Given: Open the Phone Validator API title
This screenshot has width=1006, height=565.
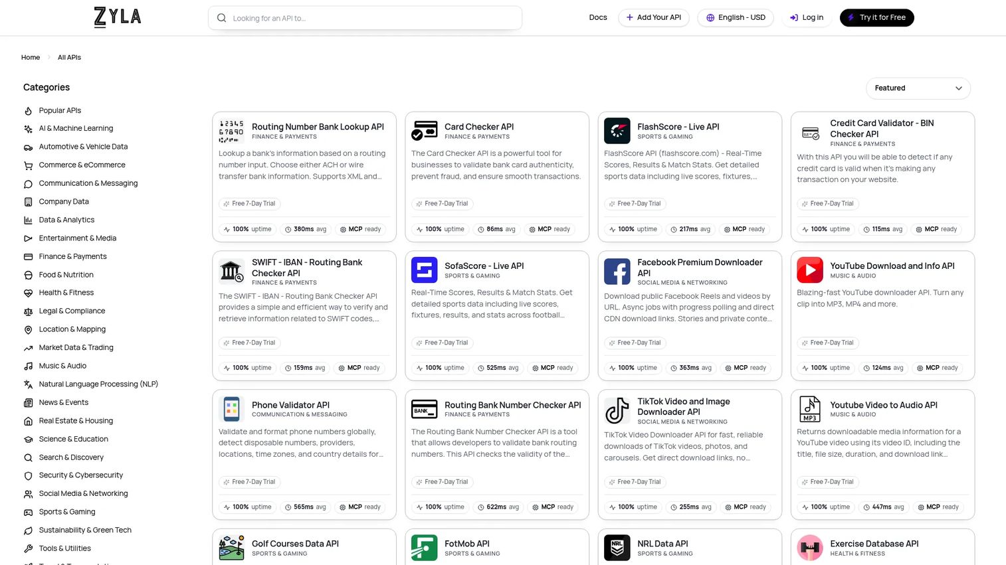Looking at the screenshot, I should pos(290,405).
